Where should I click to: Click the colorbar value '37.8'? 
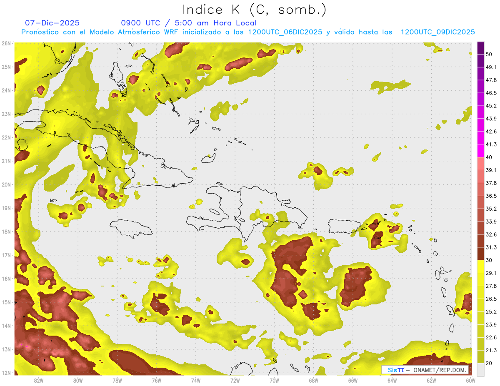click(492, 183)
